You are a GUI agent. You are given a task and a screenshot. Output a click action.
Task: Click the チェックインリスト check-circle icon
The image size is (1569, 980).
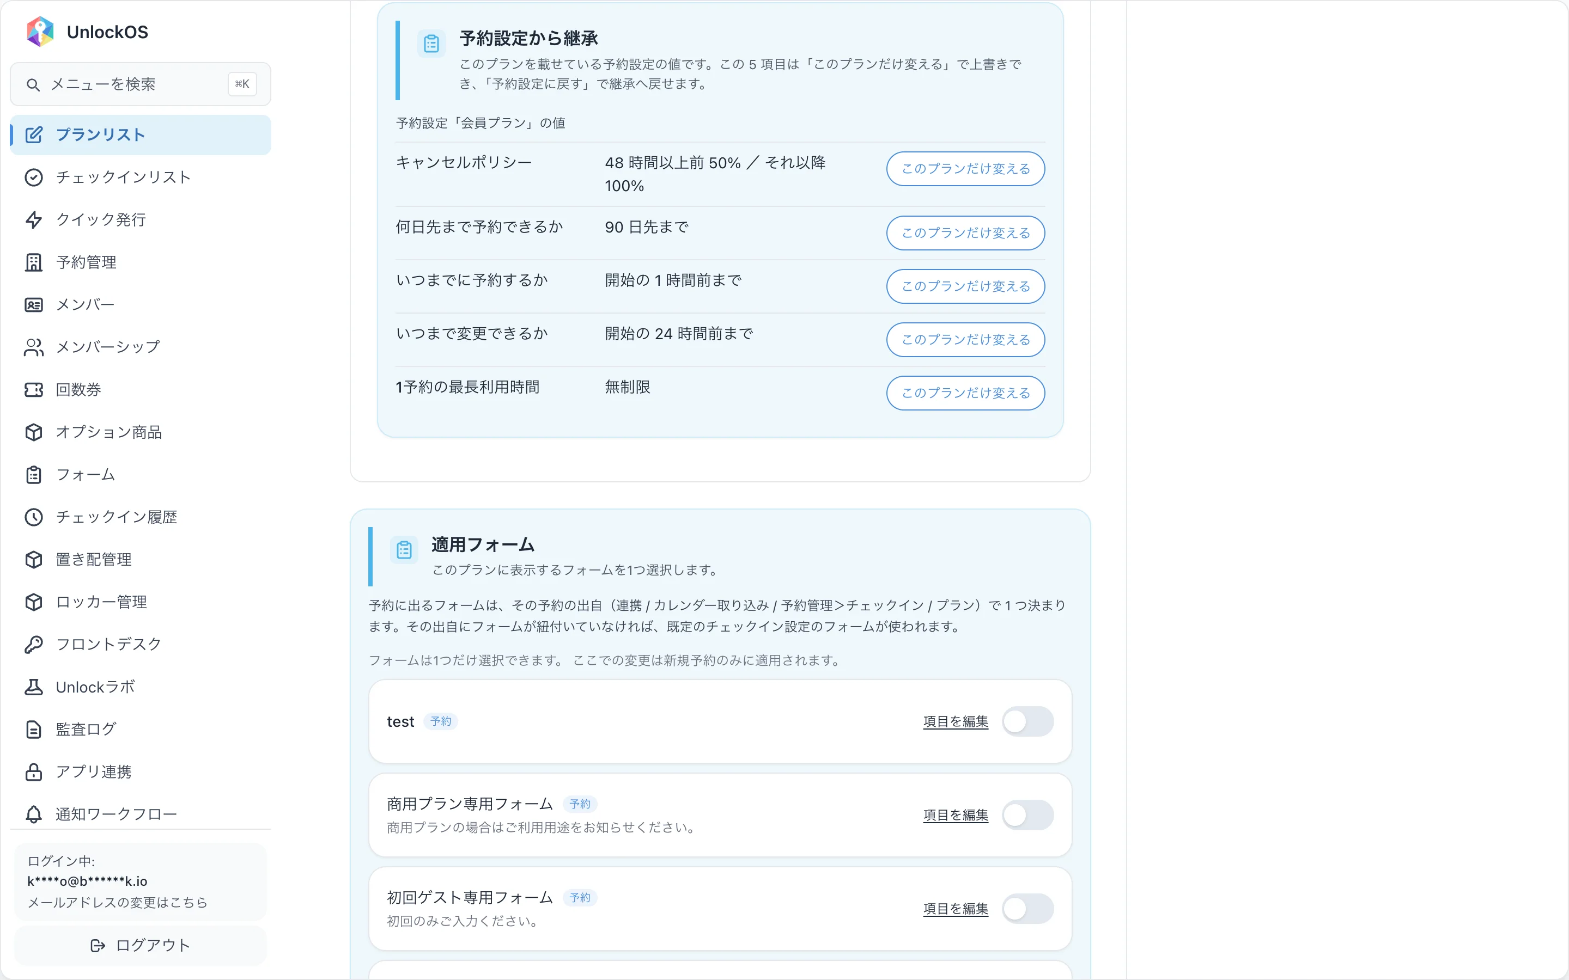34,177
